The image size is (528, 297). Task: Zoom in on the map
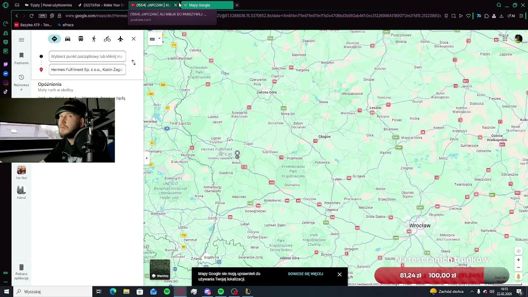pos(519,260)
